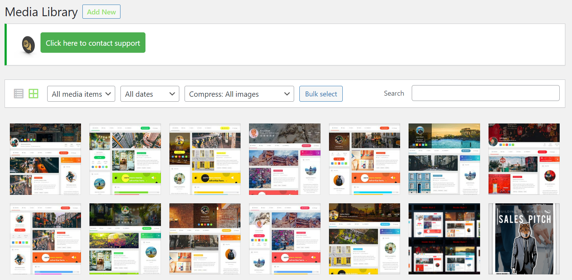Switch to grid view icon

tap(33, 94)
